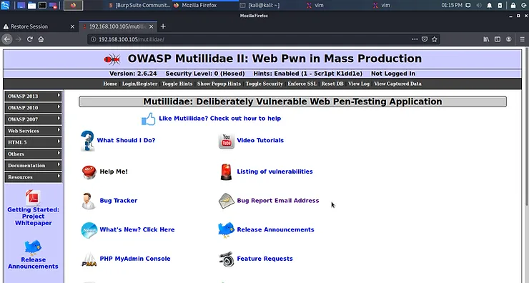The width and height of the screenshot is (529, 283).
Task: Click the lock screen icon in the system tray
Action: [513, 5]
